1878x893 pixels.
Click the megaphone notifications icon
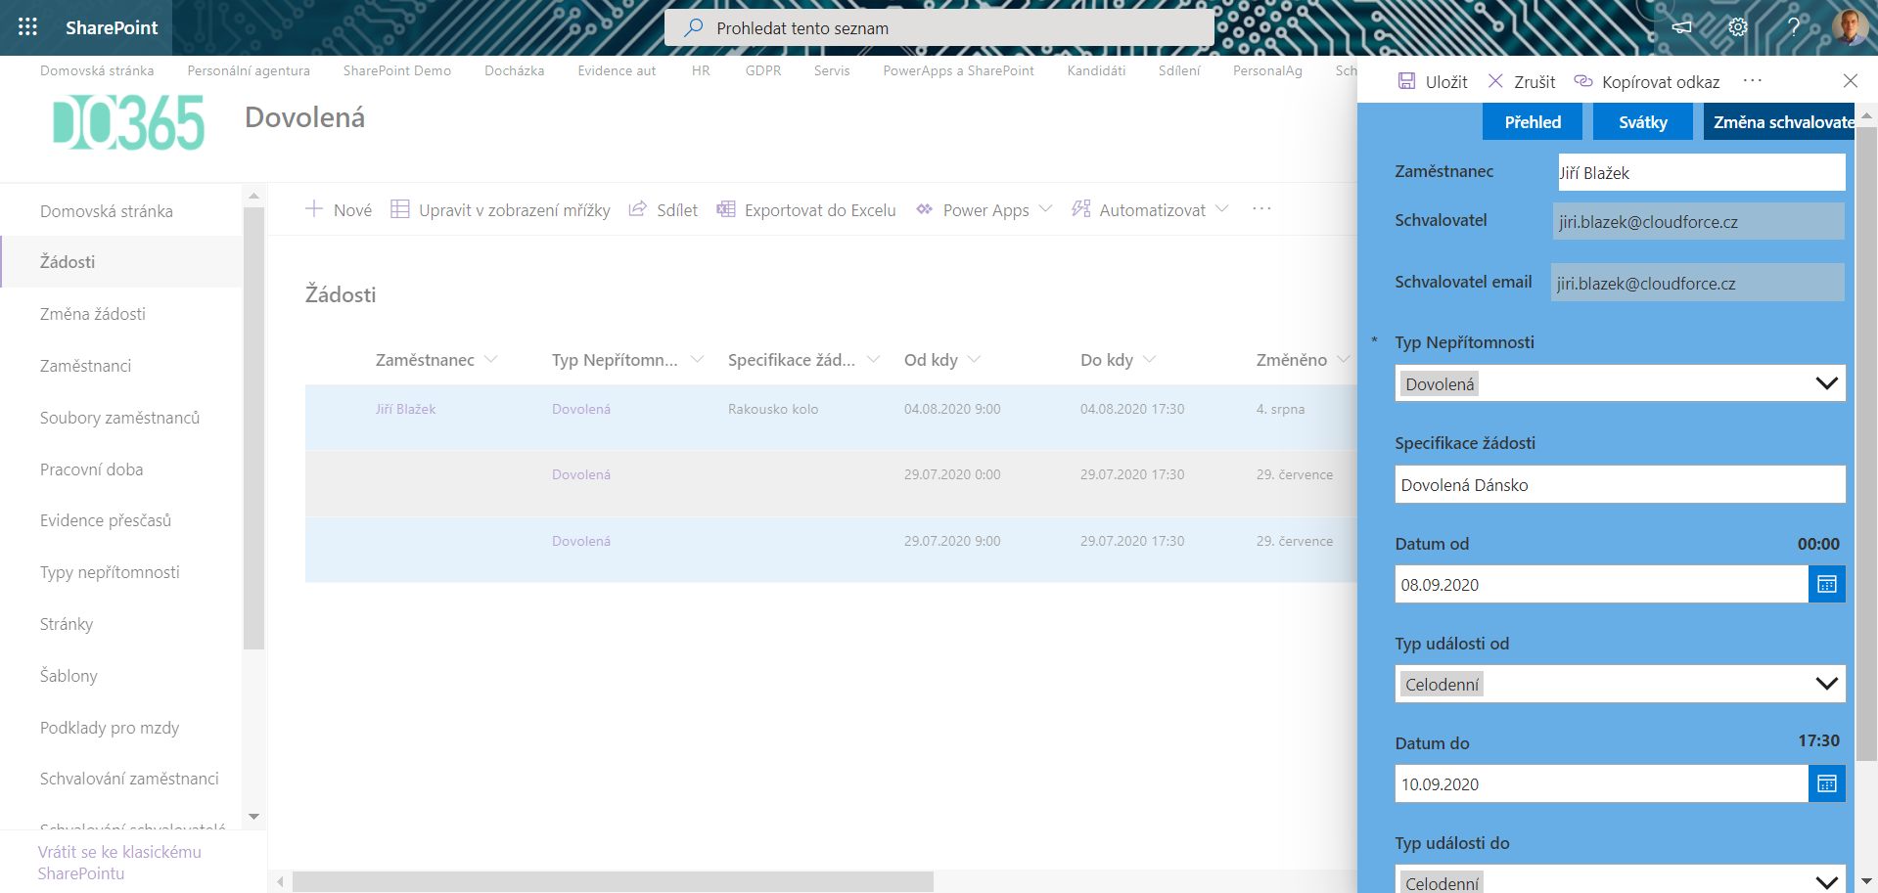click(x=1681, y=27)
